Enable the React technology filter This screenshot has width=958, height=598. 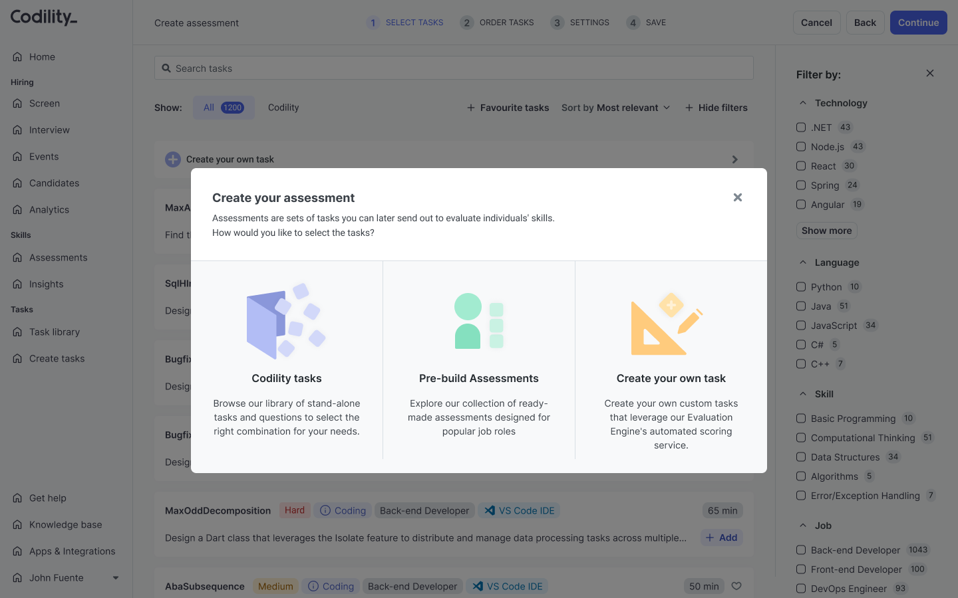[801, 166]
